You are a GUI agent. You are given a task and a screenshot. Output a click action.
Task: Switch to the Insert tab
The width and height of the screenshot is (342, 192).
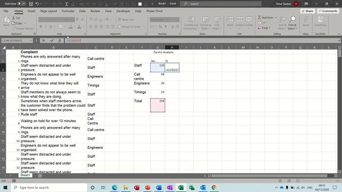32,11
